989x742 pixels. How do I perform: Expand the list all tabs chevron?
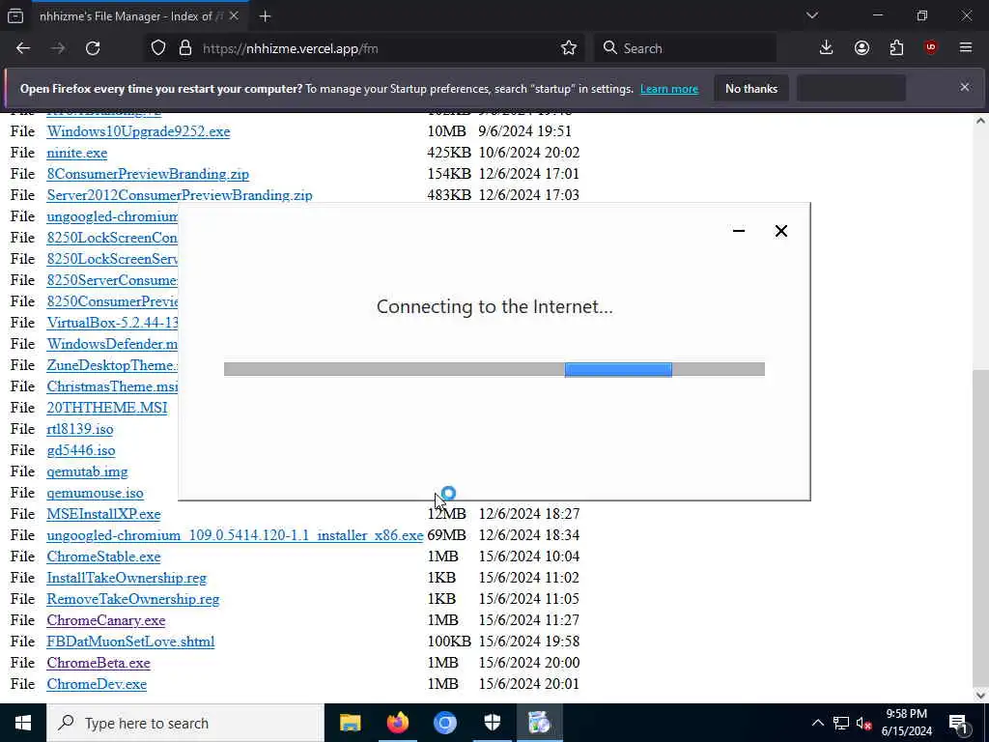click(811, 15)
